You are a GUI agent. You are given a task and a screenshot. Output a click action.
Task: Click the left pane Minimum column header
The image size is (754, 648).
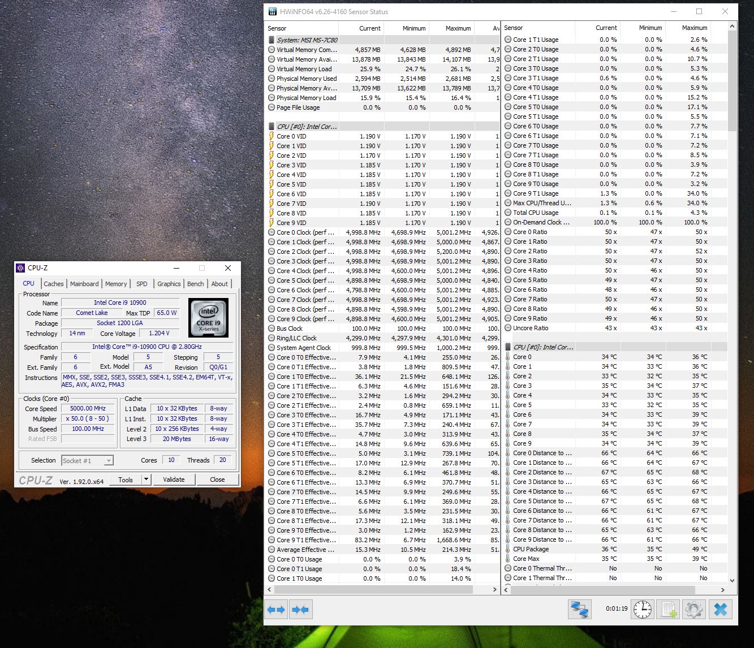click(407, 28)
